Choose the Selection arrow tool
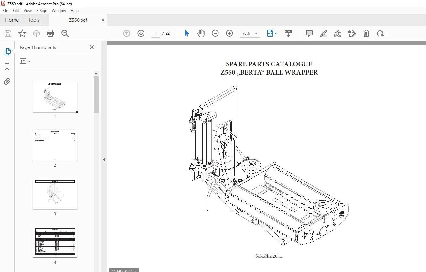Image resolution: width=426 pixels, height=272 pixels. click(187, 33)
